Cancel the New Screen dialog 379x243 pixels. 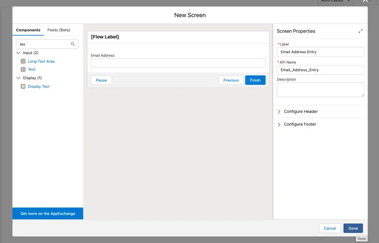[330, 228]
